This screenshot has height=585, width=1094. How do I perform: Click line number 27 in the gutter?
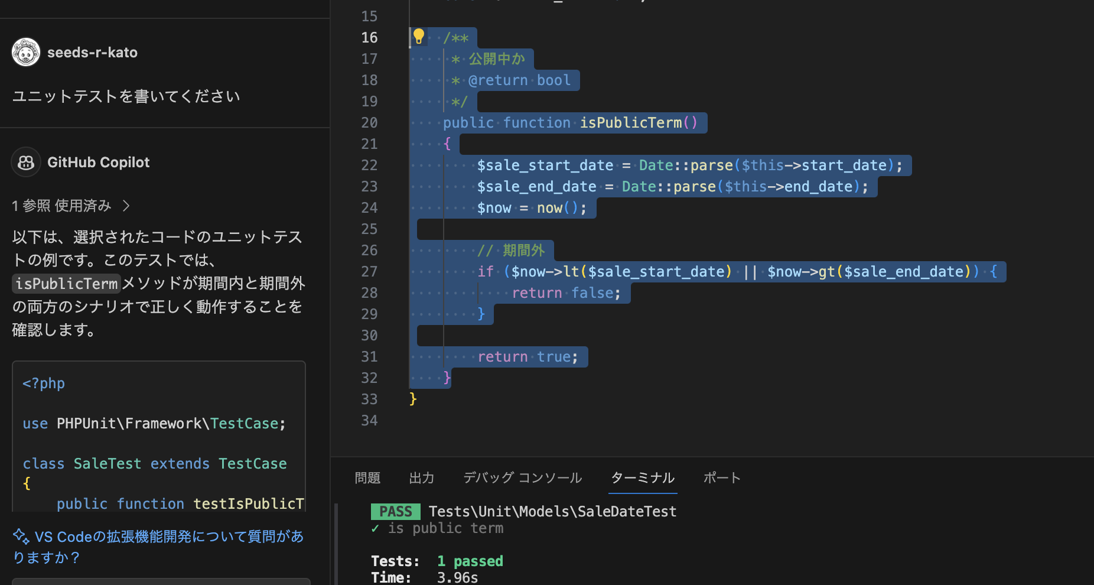click(369, 272)
